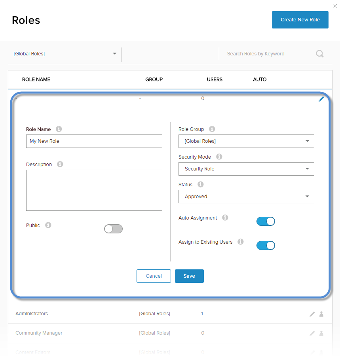340x356 pixels.
Task: Open the Global Roles filter dropdown
Action: 65,54
